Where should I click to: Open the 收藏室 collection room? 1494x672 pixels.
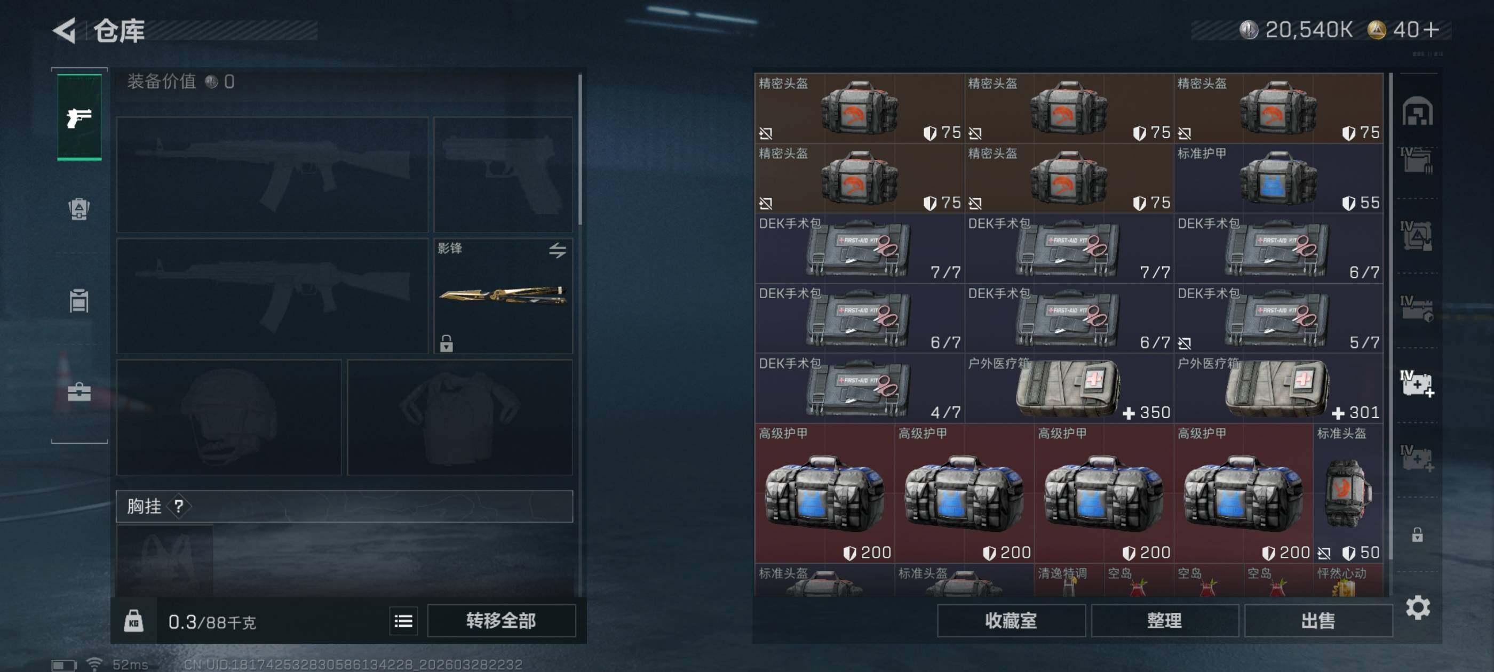click(x=1011, y=621)
